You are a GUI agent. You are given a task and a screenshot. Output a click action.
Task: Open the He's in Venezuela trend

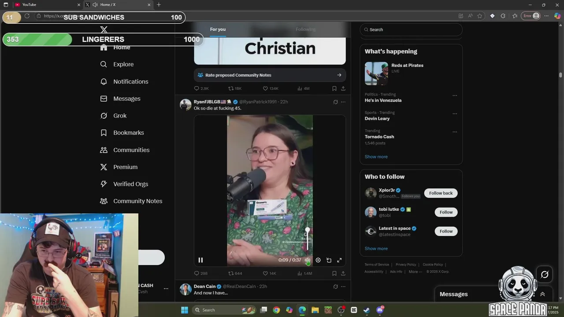tap(383, 100)
